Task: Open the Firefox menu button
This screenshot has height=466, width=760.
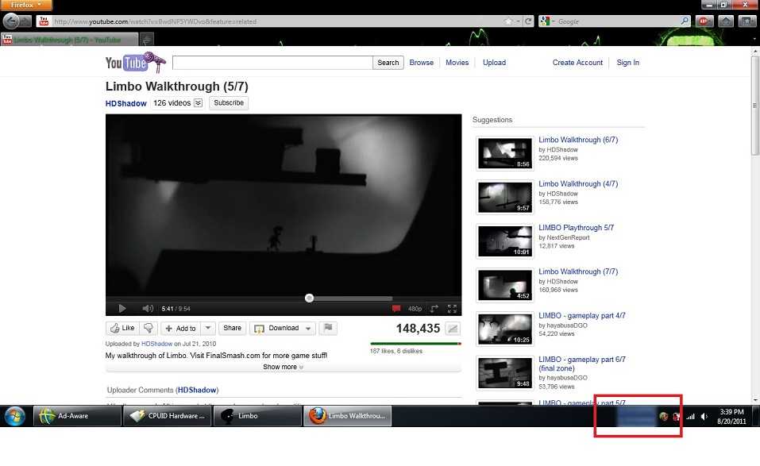Action: click(25, 5)
